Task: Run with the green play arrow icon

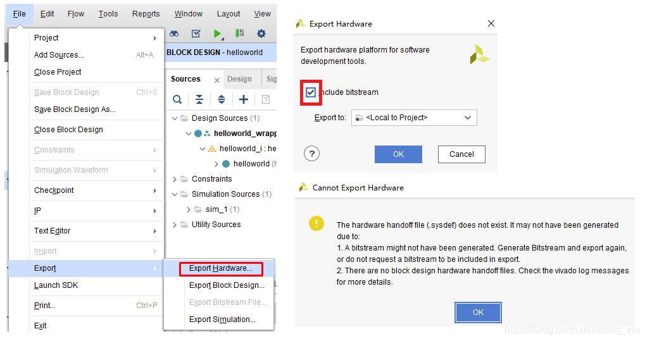Action: tap(218, 34)
